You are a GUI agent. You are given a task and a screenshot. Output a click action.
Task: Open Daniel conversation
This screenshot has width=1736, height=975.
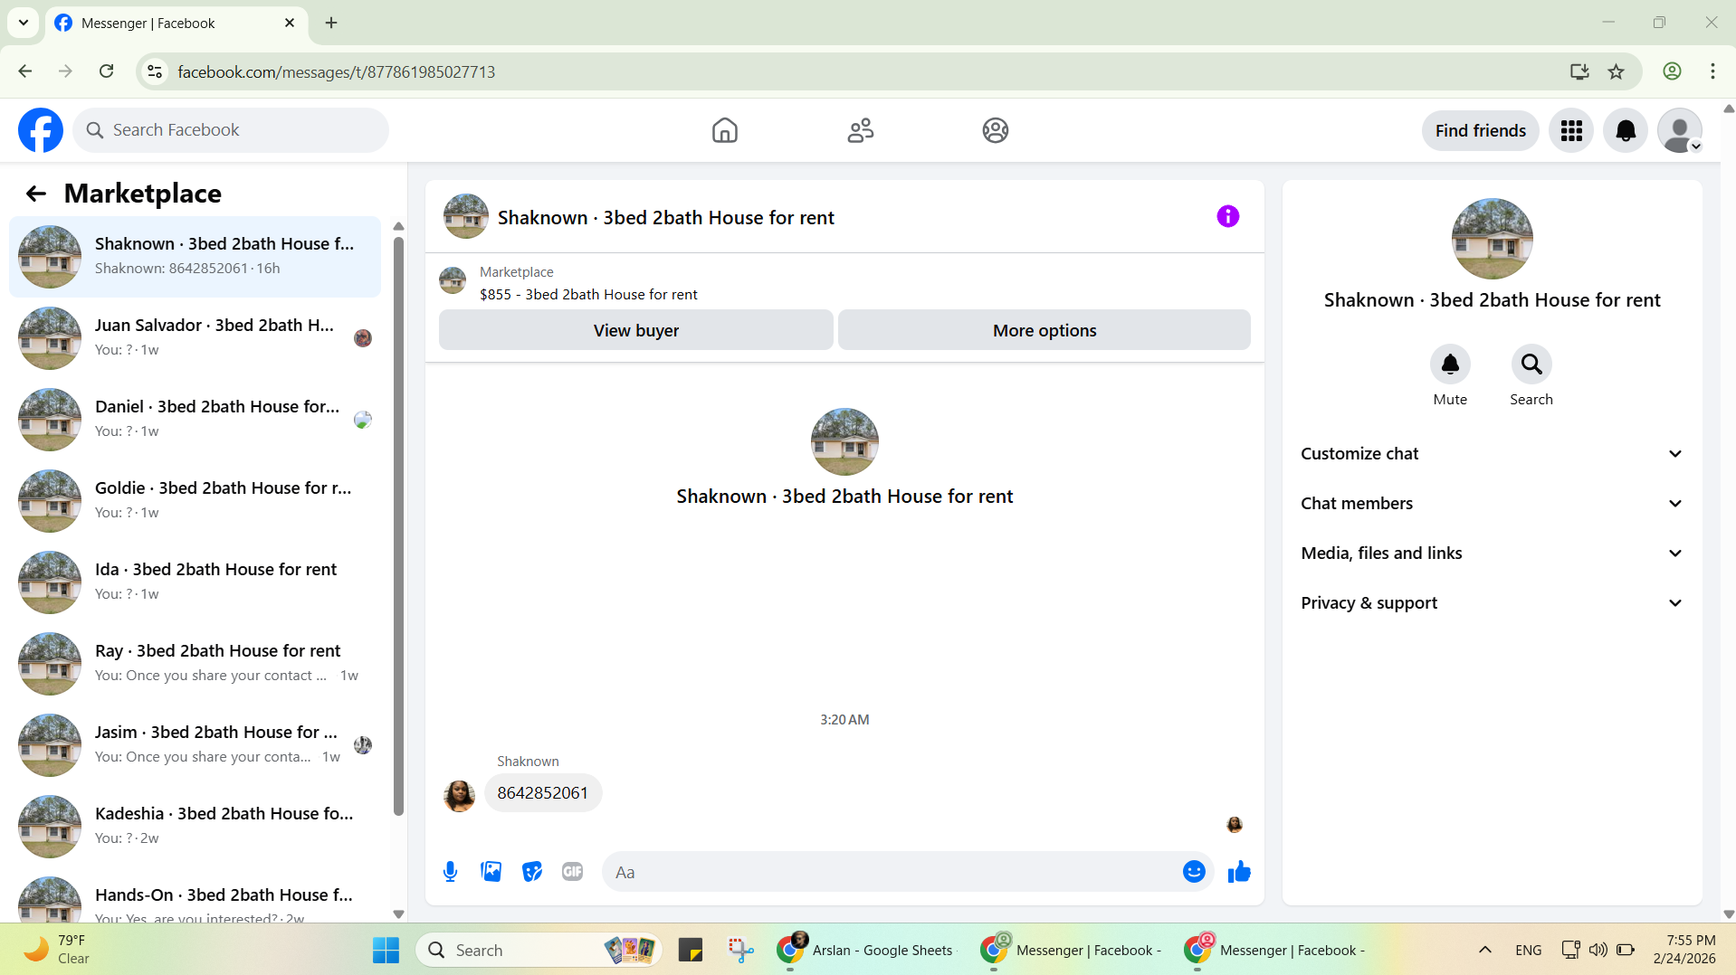coord(195,420)
